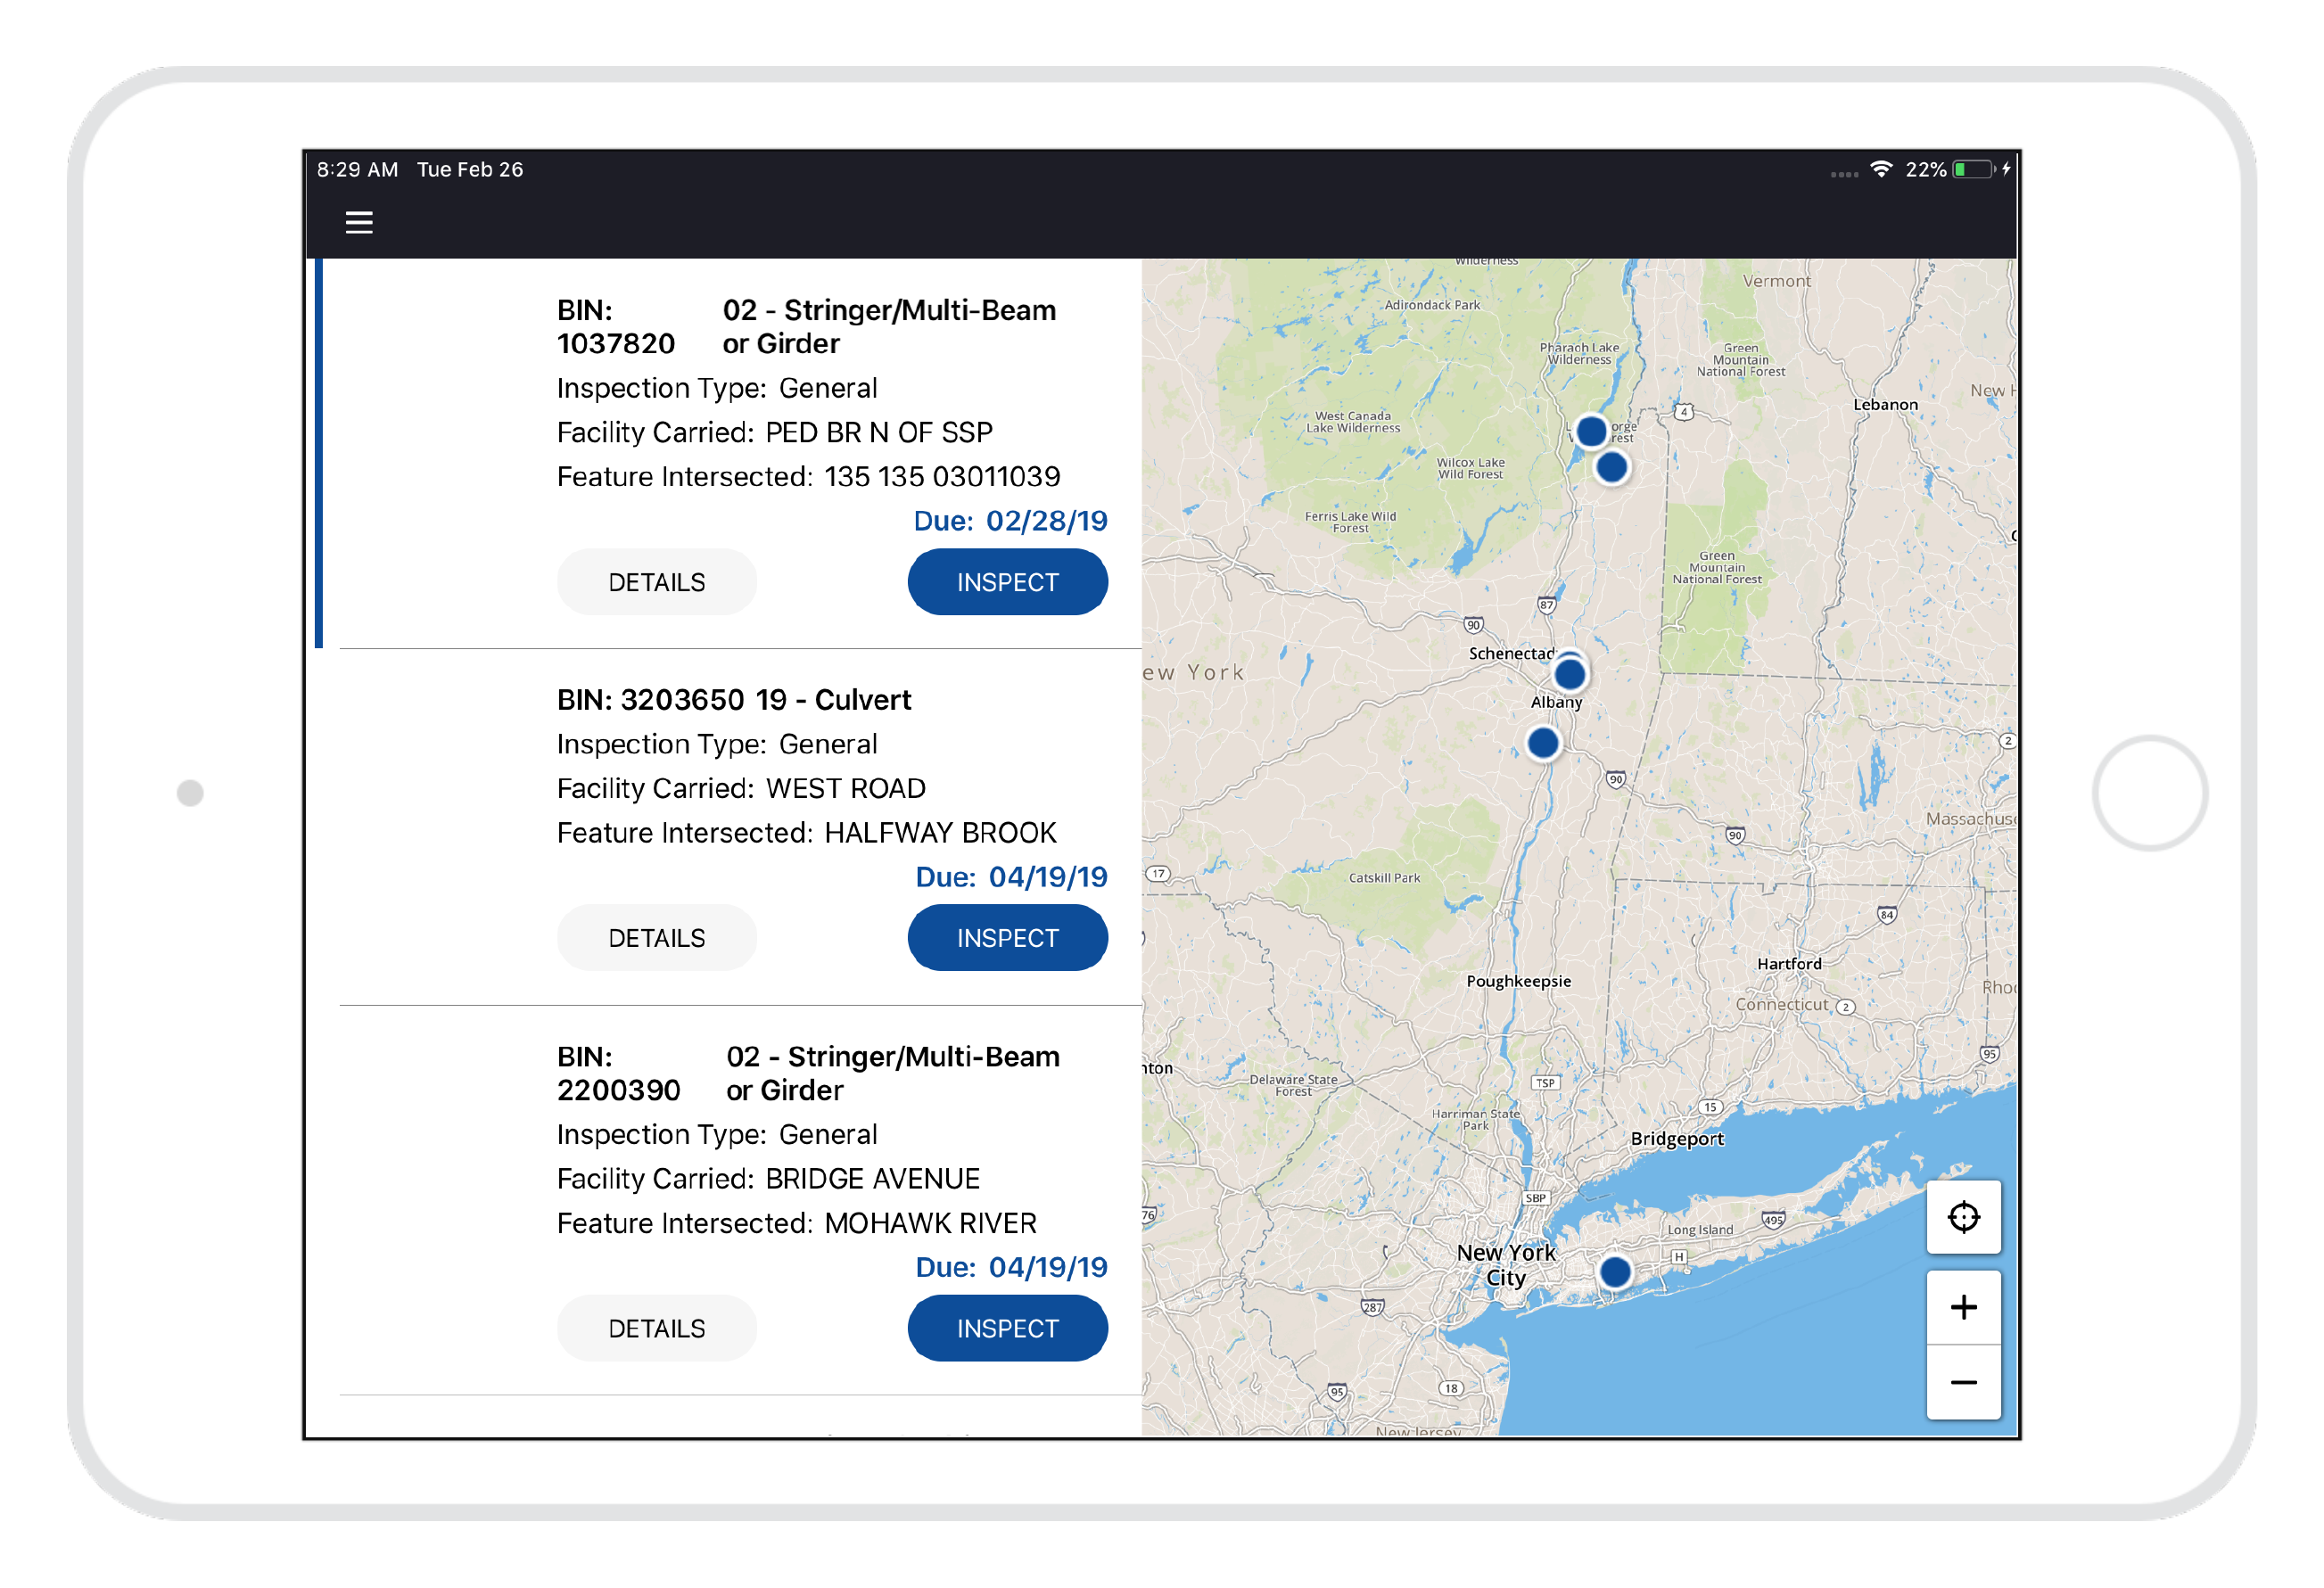2324x1588 pixels.
Task: Open Details for BIN 1037820
Action: pos(656,582)
